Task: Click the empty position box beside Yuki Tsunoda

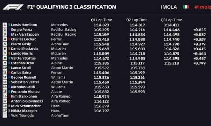Action: [x=5, y=116]
